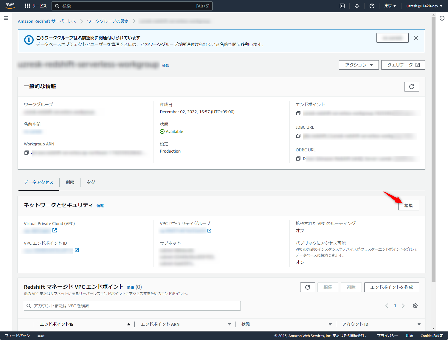The height and width of the screenshot is (340, 448).
Task: Select the Available status text
Action: (x=174, y=131)
